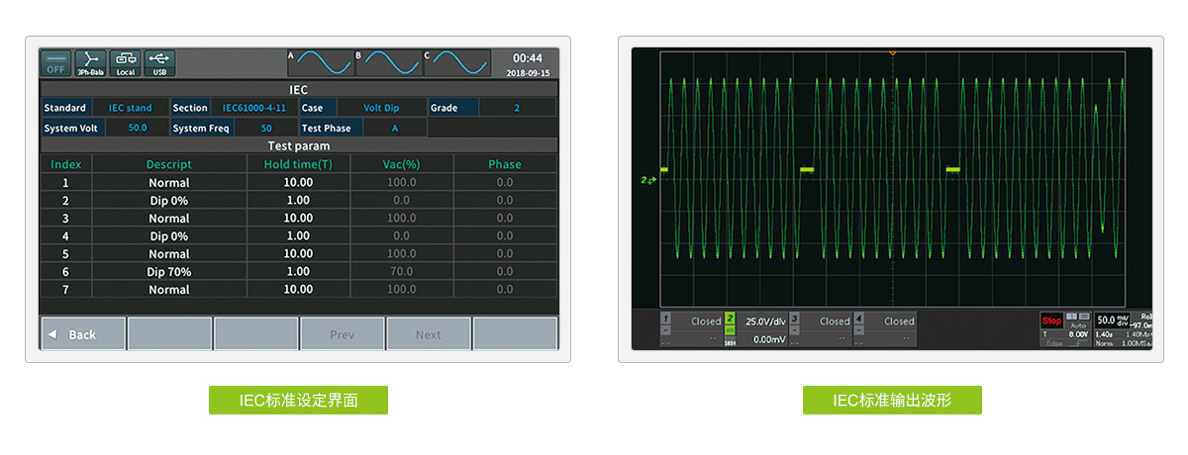
Task: Open the Case field showing Volt Dip
Action: click(380, 108)
